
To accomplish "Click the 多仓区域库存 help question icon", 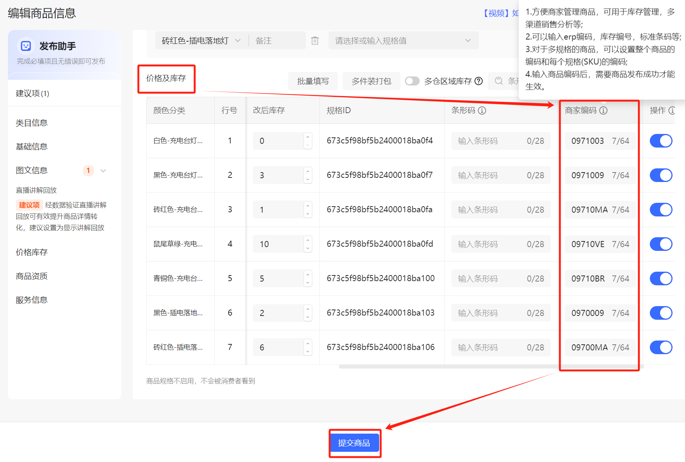I will [479, 81].
